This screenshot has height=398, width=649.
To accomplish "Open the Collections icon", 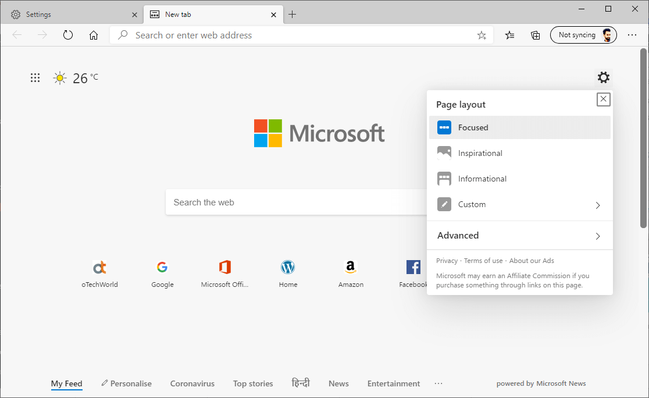I will pos(536,35).
